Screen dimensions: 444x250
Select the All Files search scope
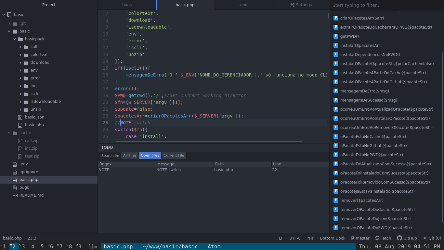(x=130, y=156)
